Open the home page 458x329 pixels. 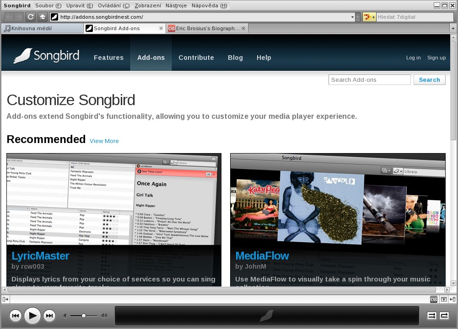43,17
